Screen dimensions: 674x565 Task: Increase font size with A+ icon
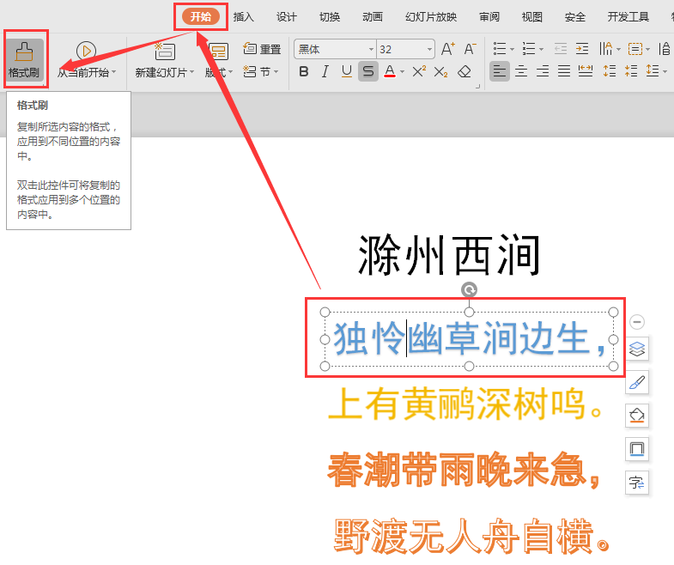[x=448, y=49]
